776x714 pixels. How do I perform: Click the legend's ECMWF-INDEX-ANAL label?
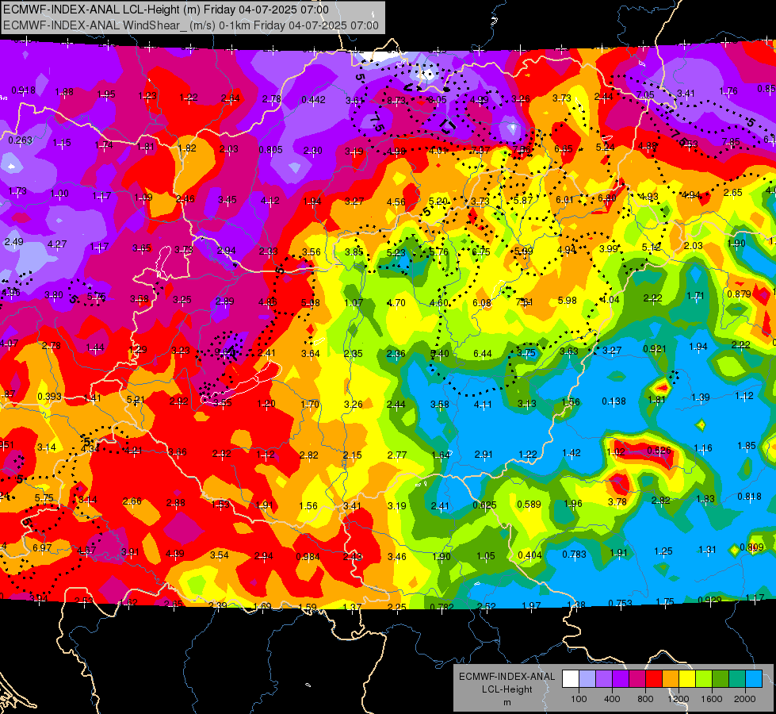tap(507, 677)
